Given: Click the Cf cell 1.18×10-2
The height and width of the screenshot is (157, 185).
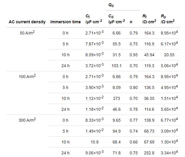Looking at the screenshot, I should coord(94,109).
